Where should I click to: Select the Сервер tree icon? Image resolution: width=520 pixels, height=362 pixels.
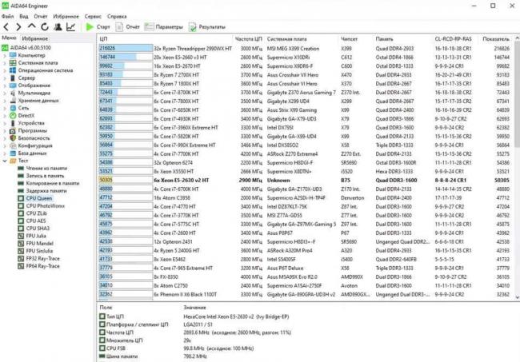pos(13,78)
